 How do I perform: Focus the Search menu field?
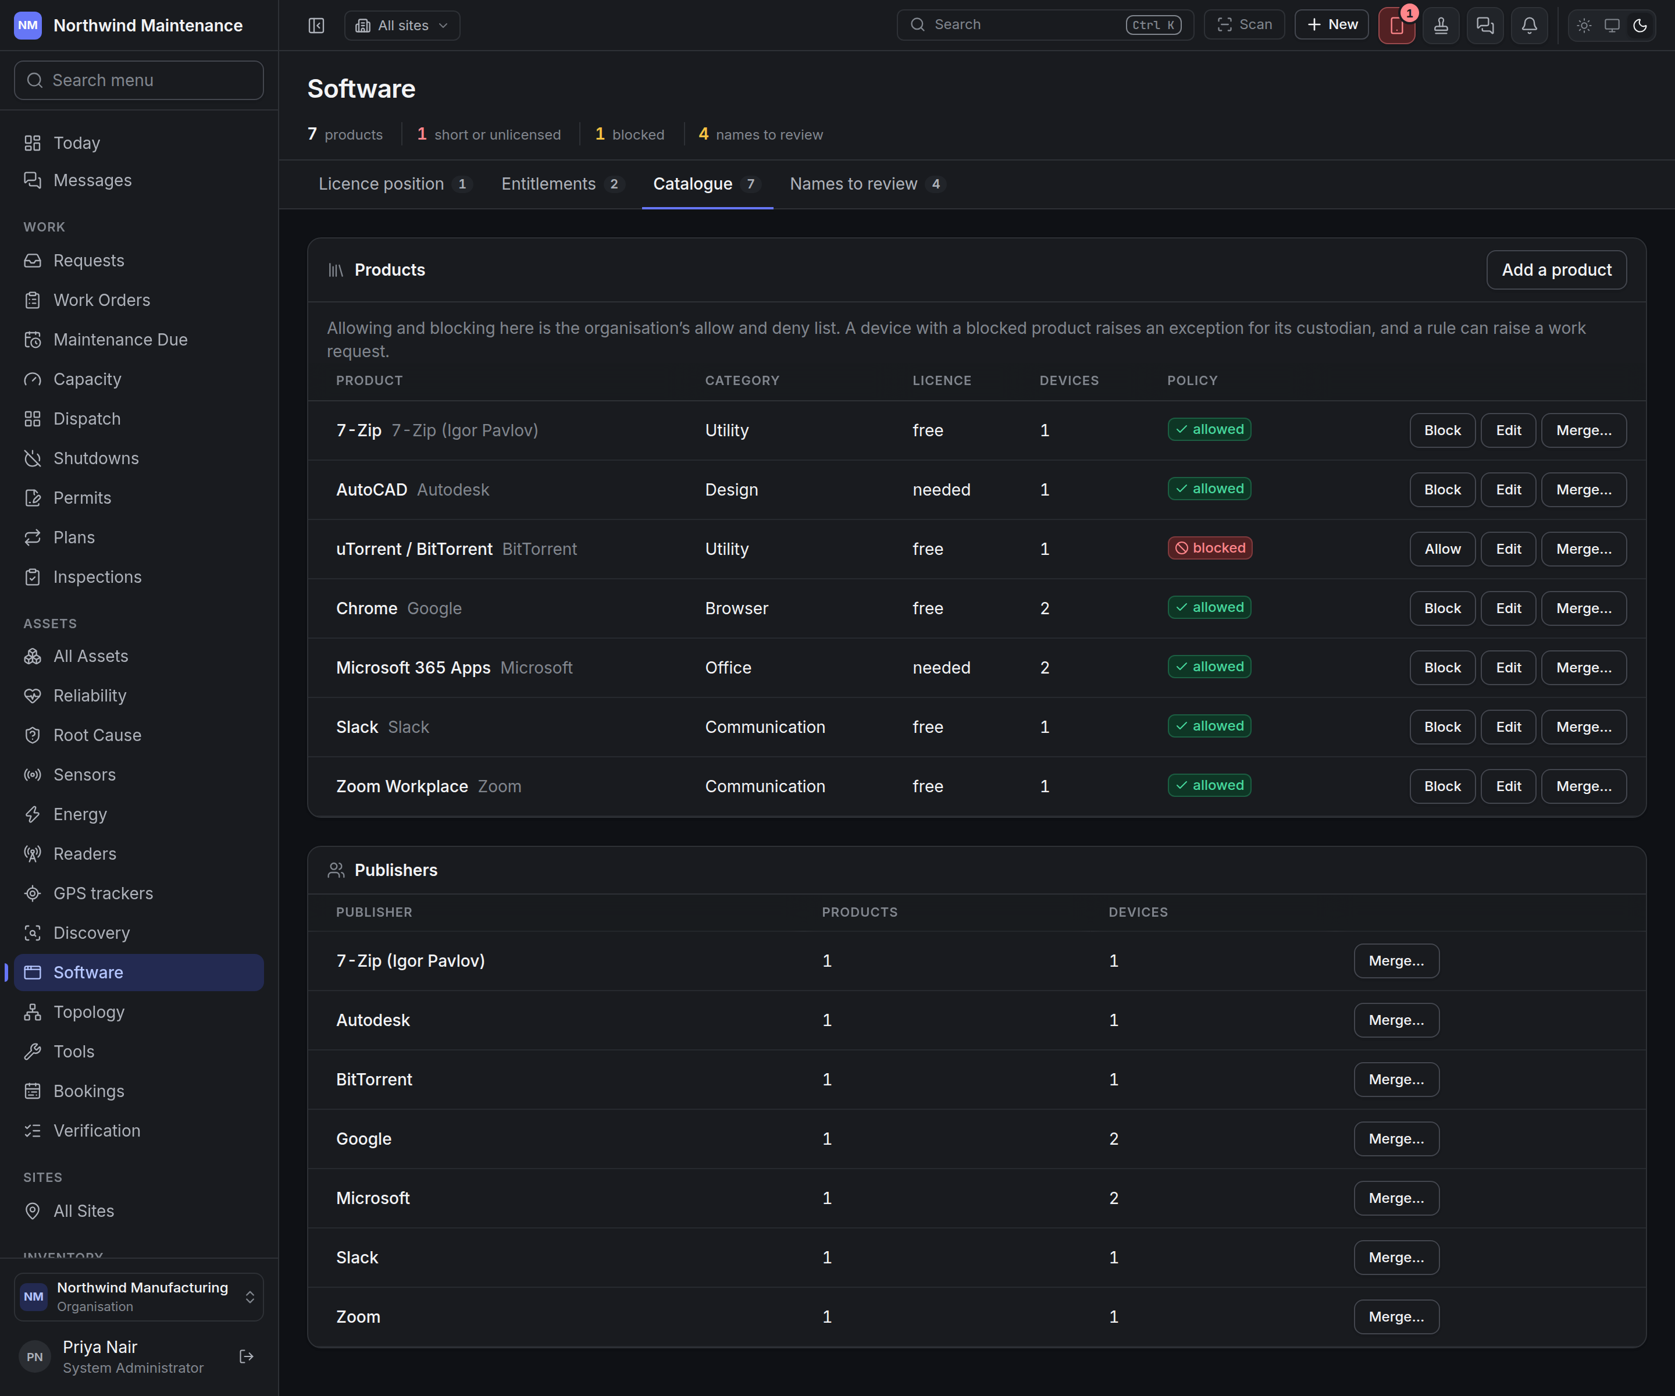(x=139, y=81)
